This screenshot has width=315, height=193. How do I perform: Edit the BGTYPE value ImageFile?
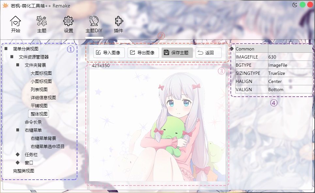tap(278, 65)
